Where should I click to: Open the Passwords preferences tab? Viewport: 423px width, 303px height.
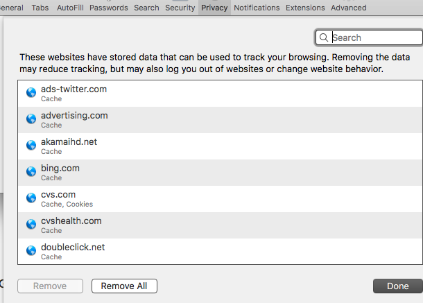click(109, 8)
